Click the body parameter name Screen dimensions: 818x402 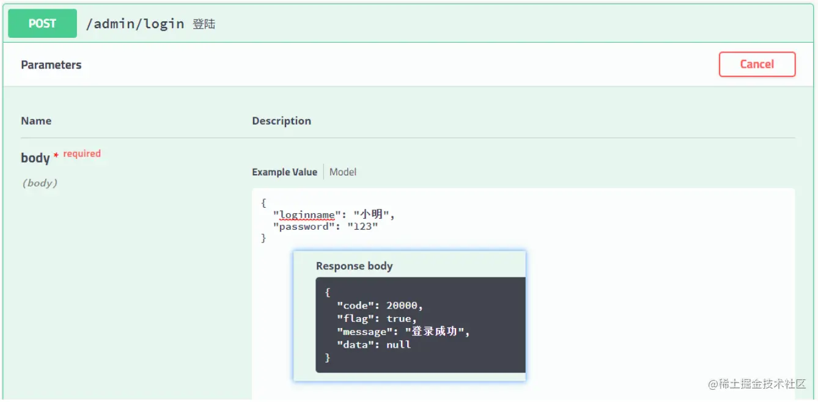pos(35,158)
